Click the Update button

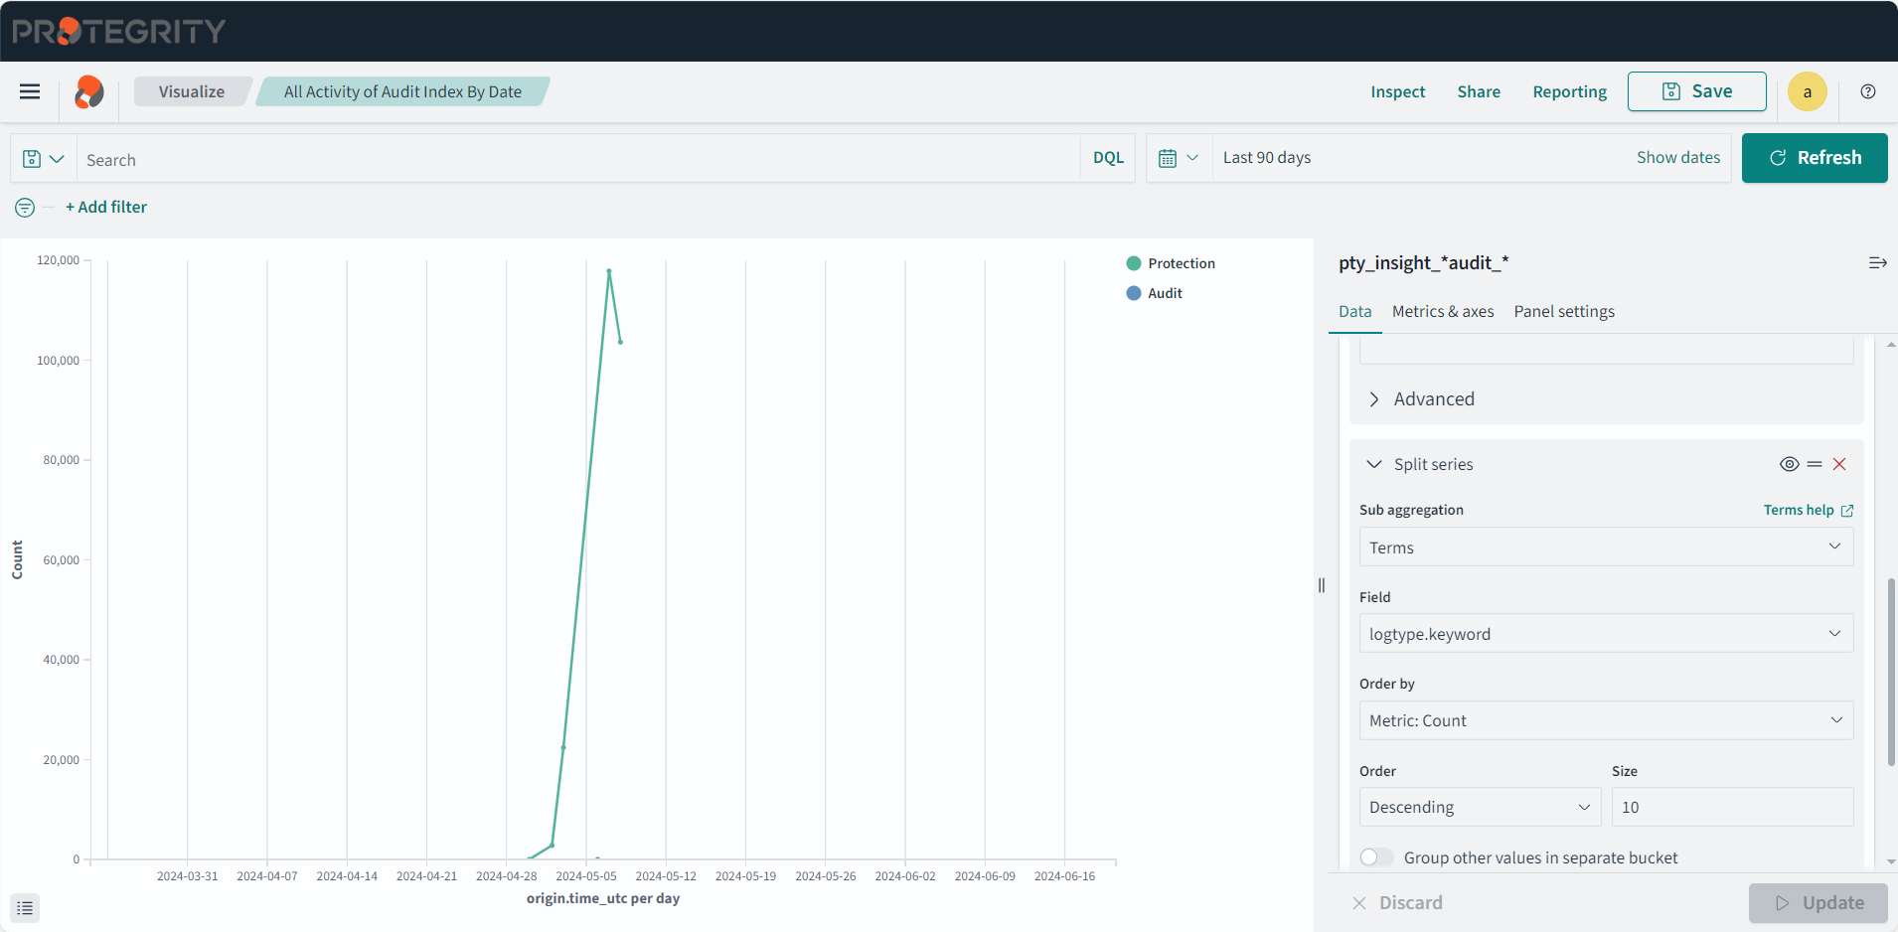[x=1818, y=902]
